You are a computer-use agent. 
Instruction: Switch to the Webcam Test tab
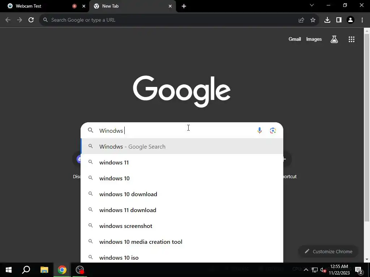coord(44,6)
